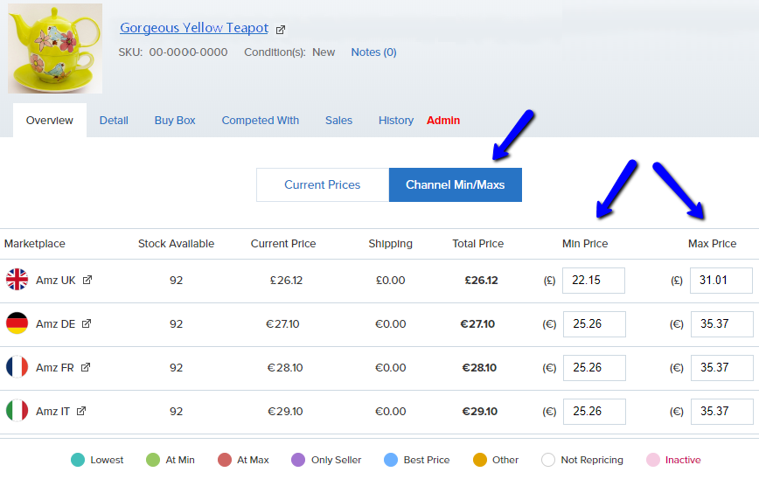The width and height of the screenshot is (759, 479).
Task: Open Amz FR external link icon
Action: tap(86, 368)
